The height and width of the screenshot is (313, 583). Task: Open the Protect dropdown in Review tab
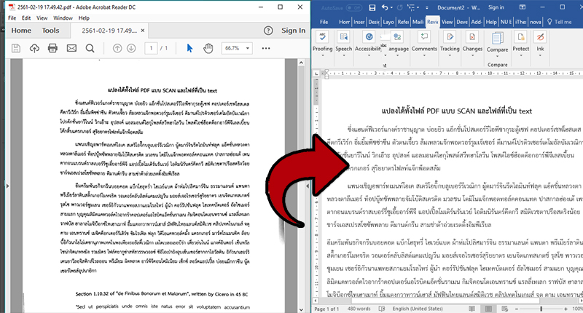(x=520, y=53)
